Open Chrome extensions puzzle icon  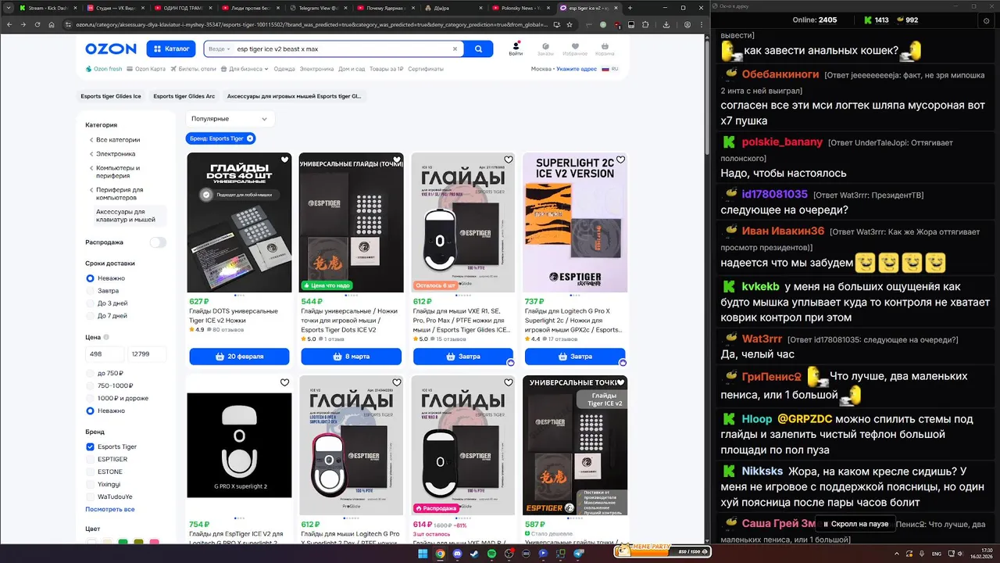647,24
